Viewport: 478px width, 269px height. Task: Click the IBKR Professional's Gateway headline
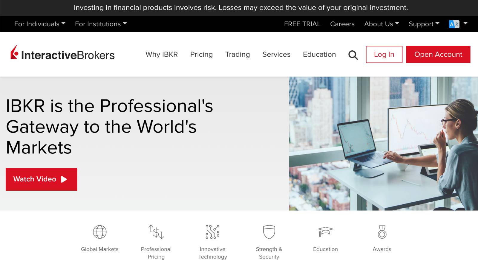[110, 127]
